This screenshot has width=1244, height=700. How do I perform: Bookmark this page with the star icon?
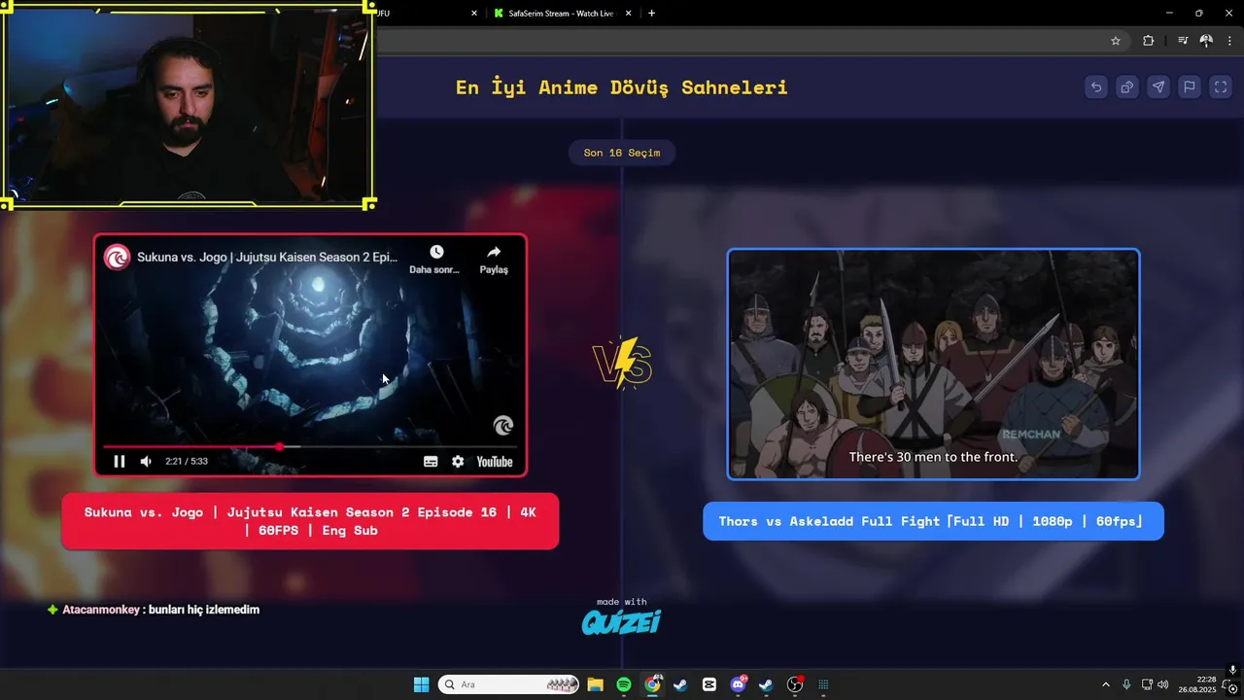tap(1116, 41)
